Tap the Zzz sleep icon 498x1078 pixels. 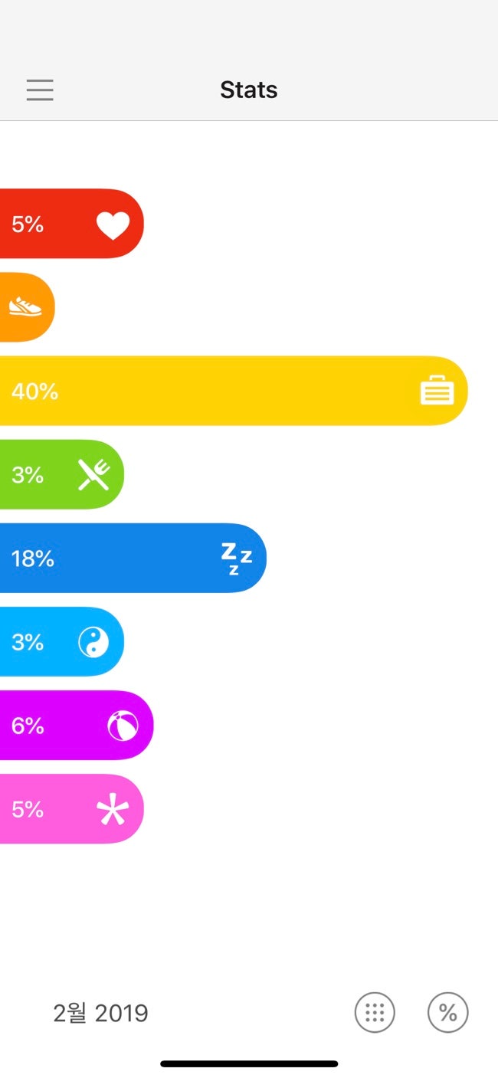[x=236, y=559]
